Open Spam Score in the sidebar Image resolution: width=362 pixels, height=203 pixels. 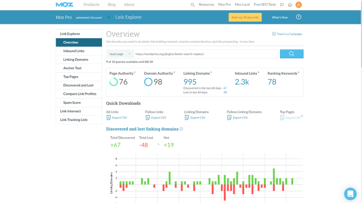79,102
